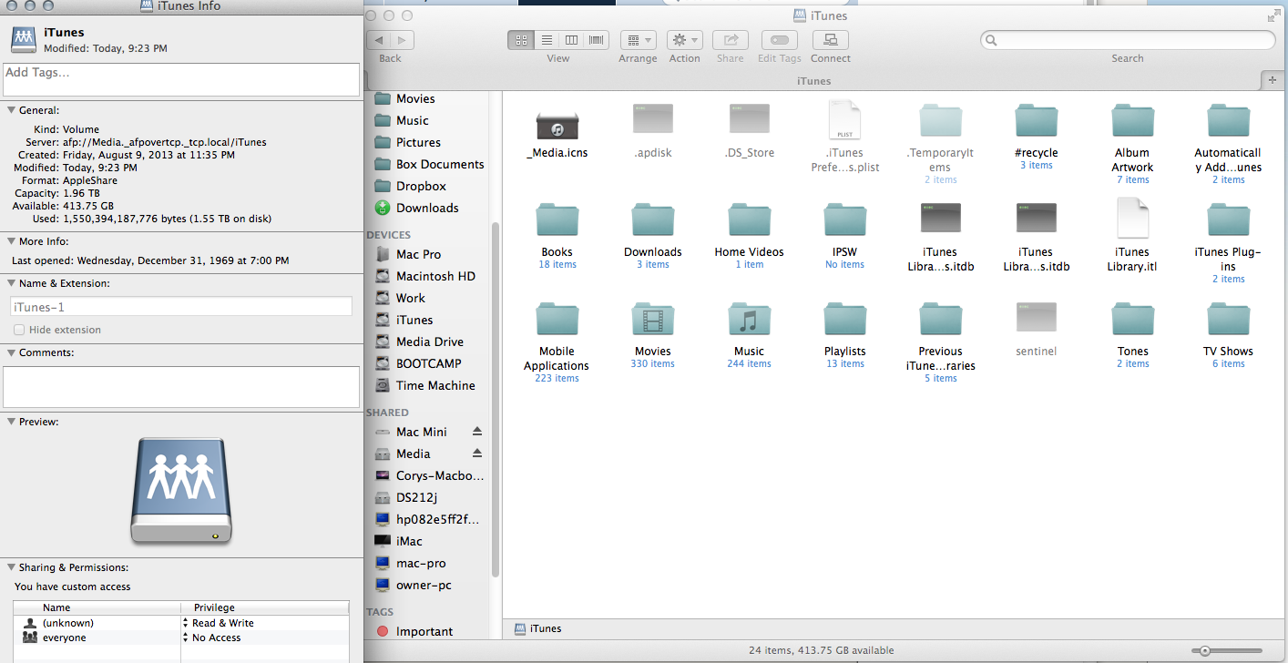Click the name field showing iTunes-1
Image resolution: width=1288 pixels, height=663 pixels.
coord(181,307)
